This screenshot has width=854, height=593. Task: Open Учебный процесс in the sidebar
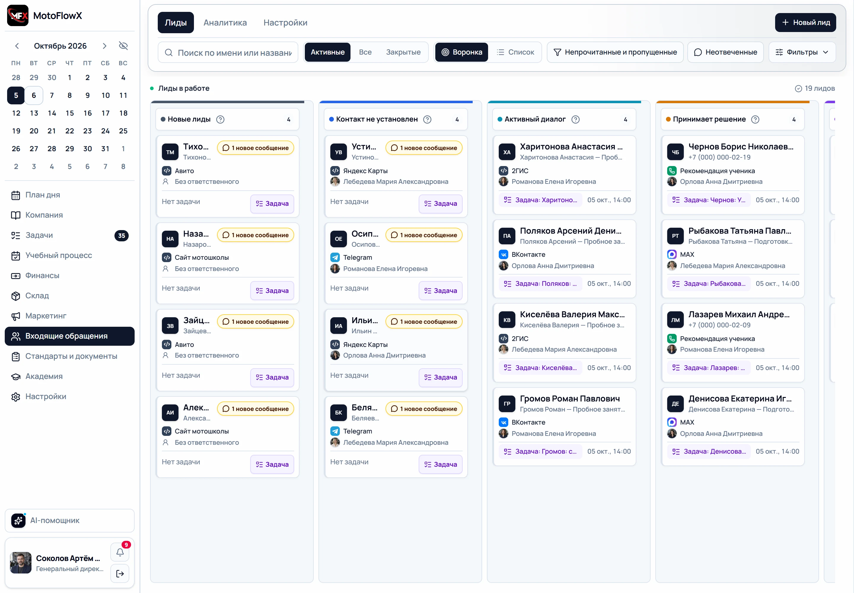[x=69, y=255]
